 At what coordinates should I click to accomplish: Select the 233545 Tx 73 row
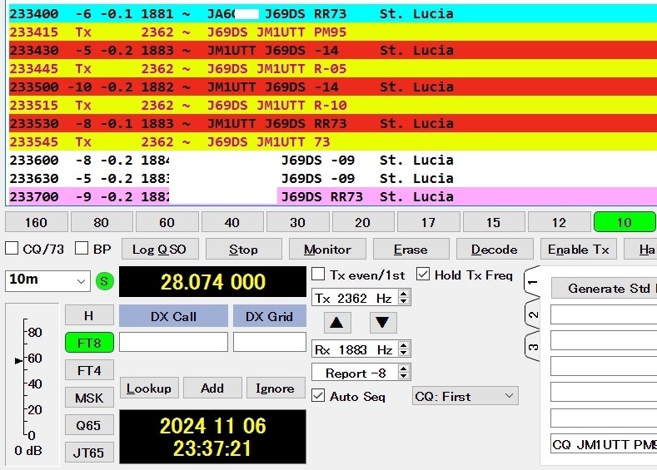333,142
